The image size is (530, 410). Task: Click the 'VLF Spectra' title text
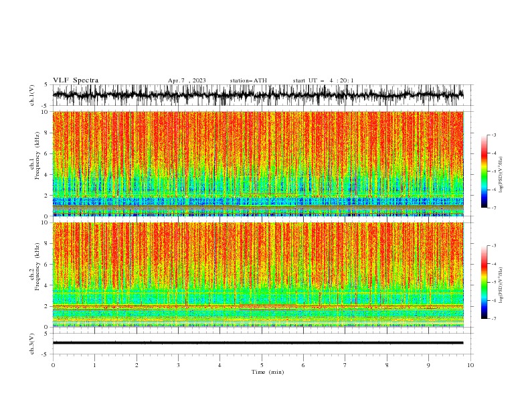(76, 80)
